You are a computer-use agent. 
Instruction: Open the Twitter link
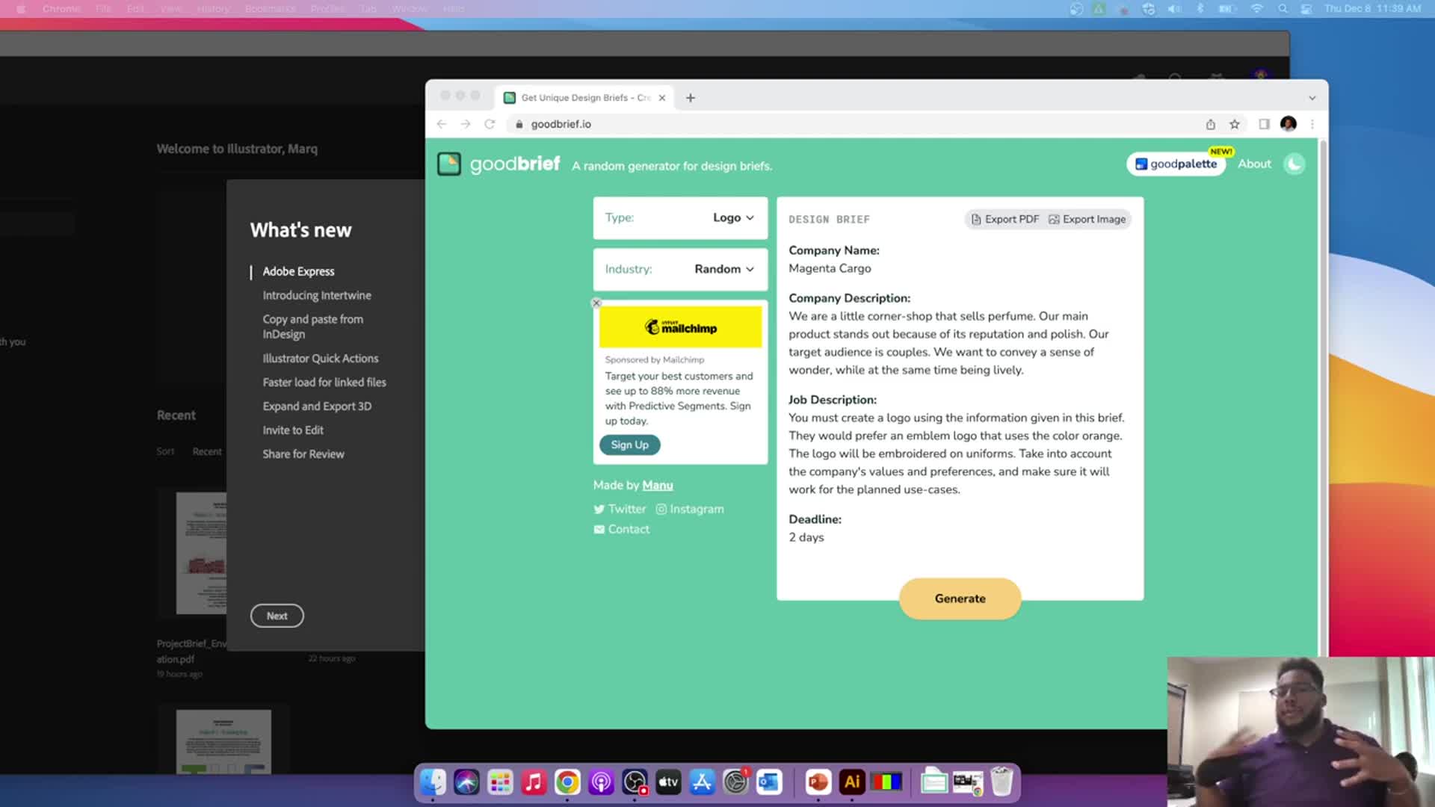click(x=620, y=509)
